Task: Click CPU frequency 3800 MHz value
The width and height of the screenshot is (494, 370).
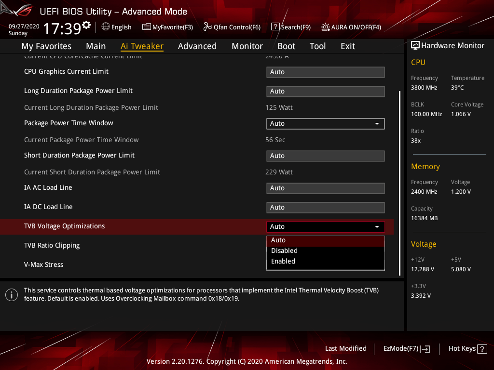Action: pyautogui.click(x=424, y=88)
